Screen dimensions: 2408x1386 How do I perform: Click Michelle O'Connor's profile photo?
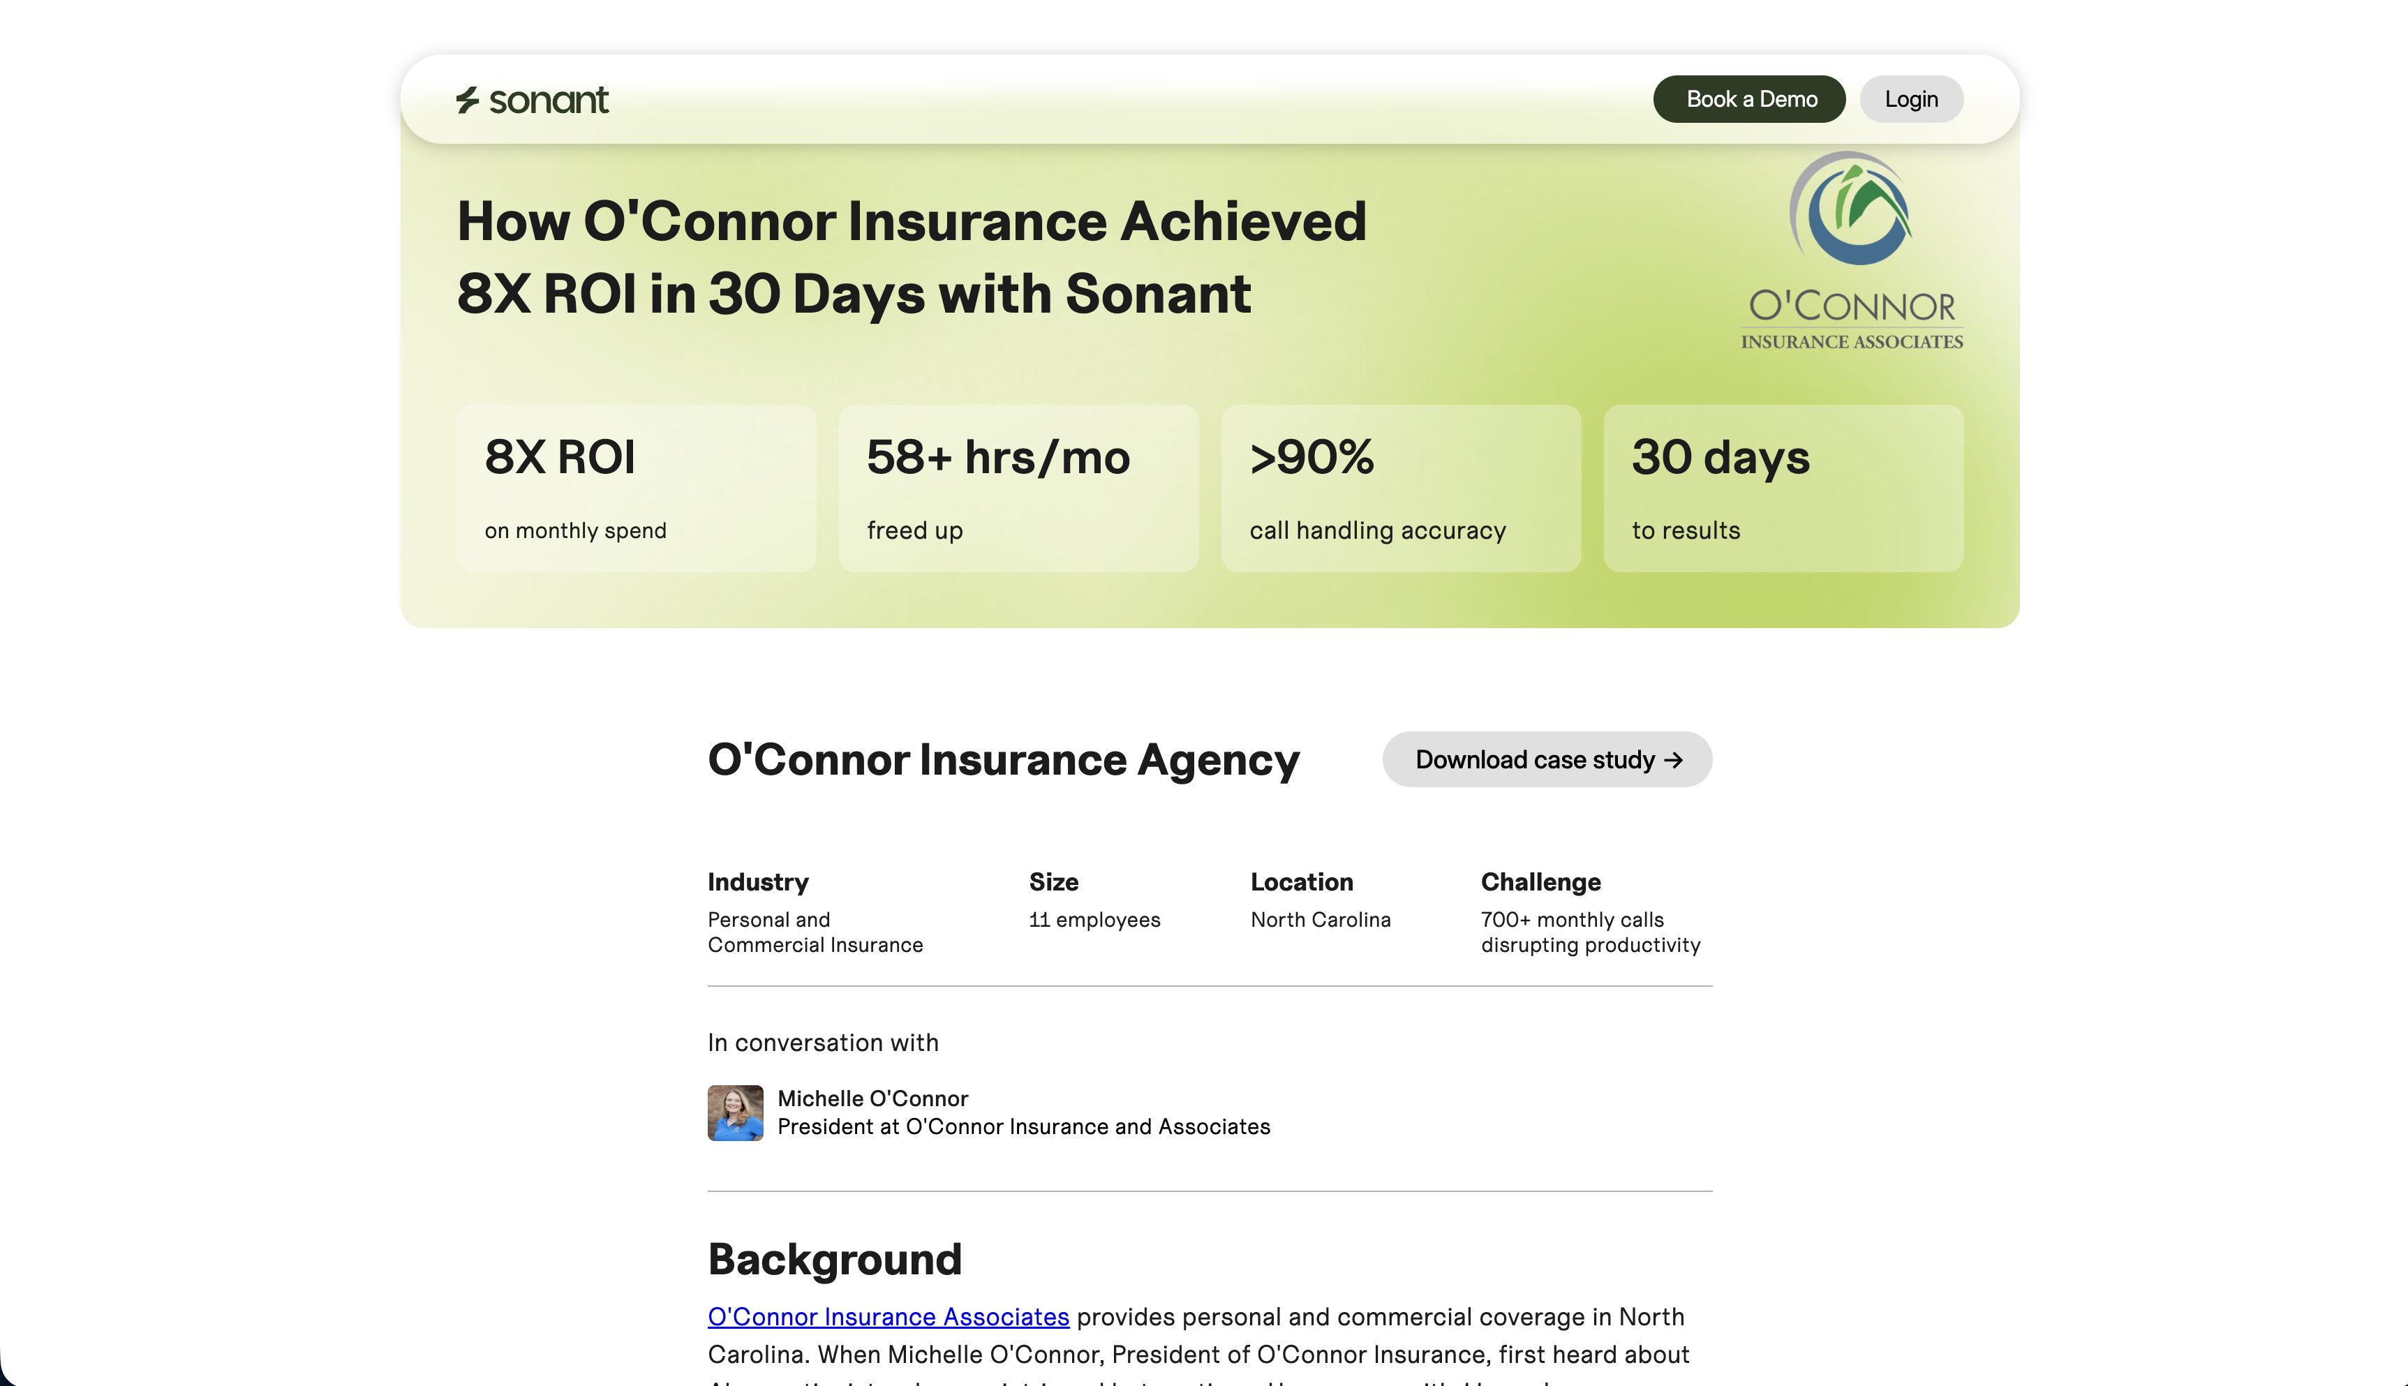pos(735,1113)
